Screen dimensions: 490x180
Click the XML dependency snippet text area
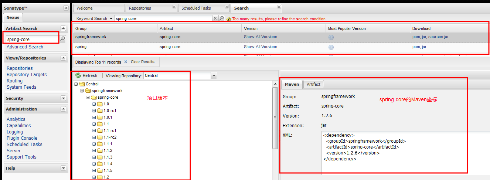405,153
